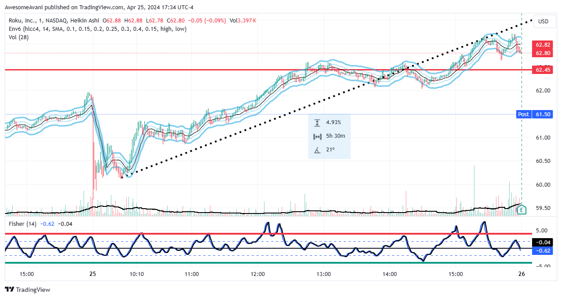Click the TradingView logo at bottom left
Screen dimensions: 562x298
27,290
